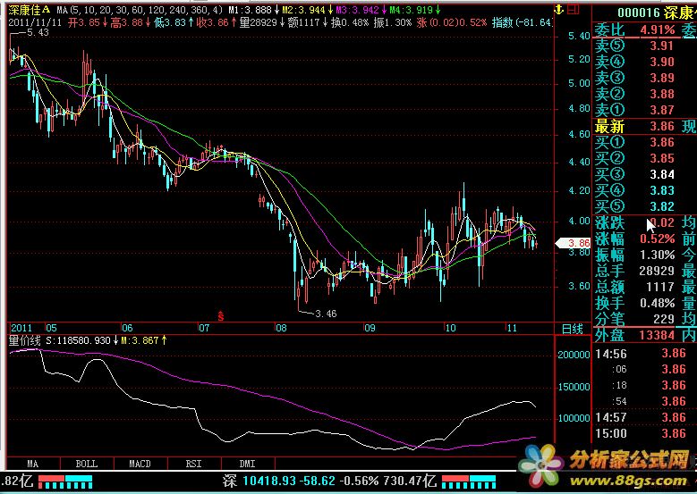Click red-cyan strength bar right of .82亿
Screen dimensions: 697x494
pos(65,481)
